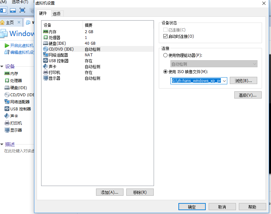271x214 pixels.
Task: Select 使用 ISO 映像文件(M) radio button
Action: point(166,72)
